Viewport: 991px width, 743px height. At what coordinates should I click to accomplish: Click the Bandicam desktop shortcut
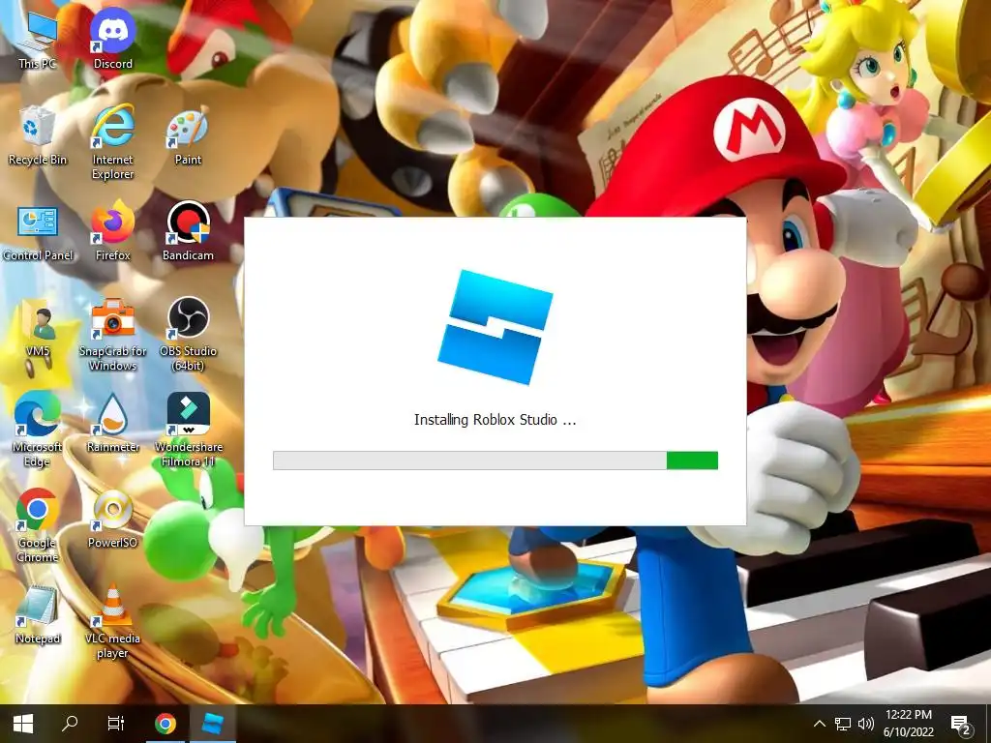pyautogui.click(x=188, y=231)
